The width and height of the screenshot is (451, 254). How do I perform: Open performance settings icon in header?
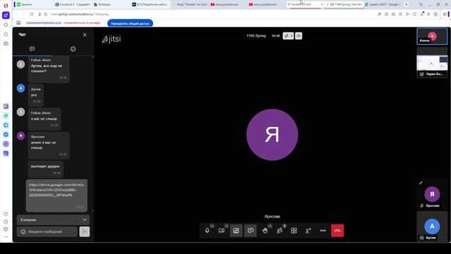[x=299, y=36]
